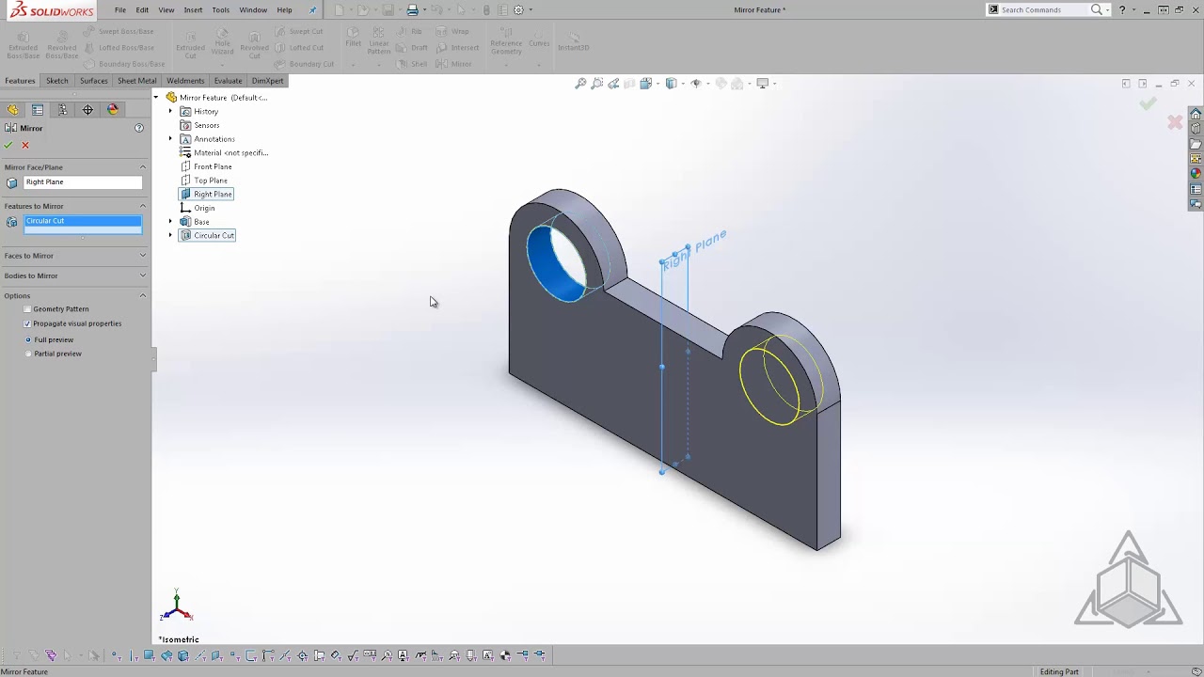Open the File menu
Viewport: 1204px width, 677px height.
(x=120, y=10)
